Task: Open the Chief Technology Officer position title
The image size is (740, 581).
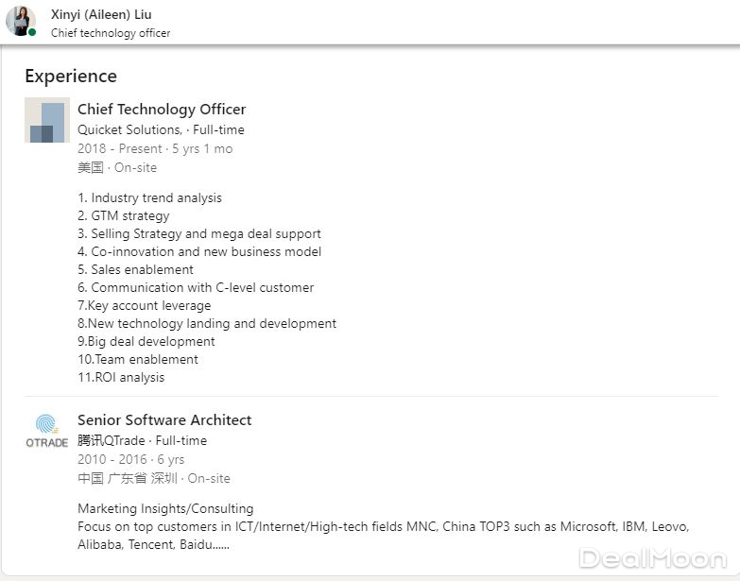Action: [x=162, y=110]
